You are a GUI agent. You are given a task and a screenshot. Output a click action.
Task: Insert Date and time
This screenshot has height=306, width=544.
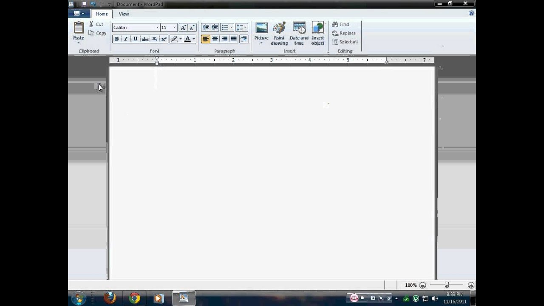click(299, 34)
